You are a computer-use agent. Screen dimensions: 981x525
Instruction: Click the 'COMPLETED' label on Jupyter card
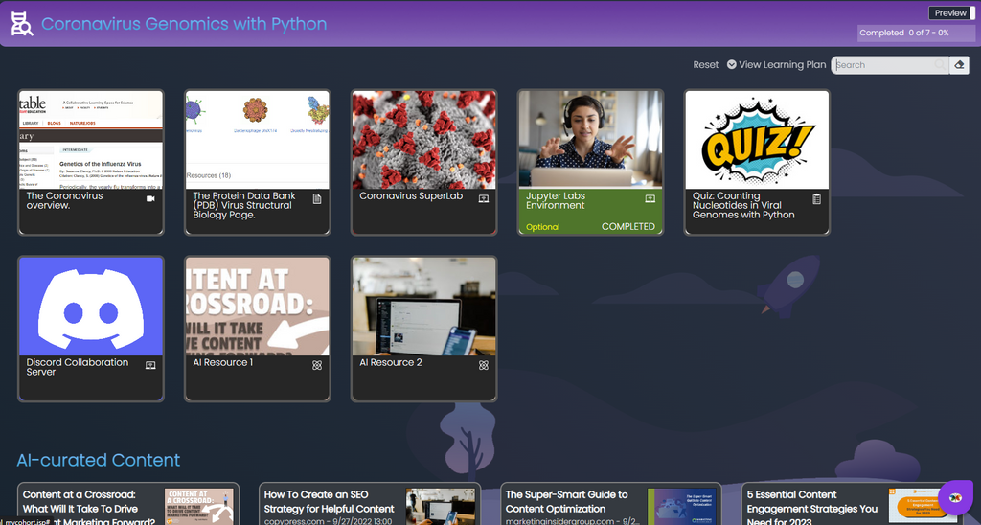point(628,226)
